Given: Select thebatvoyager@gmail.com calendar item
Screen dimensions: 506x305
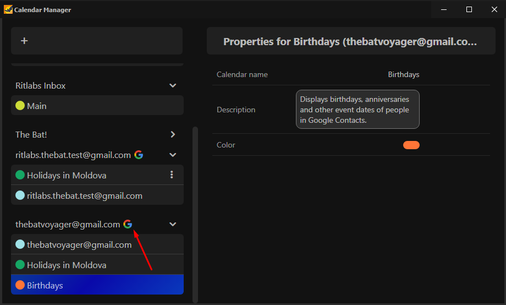Looking at the screenshot, I should coord(97,244).
